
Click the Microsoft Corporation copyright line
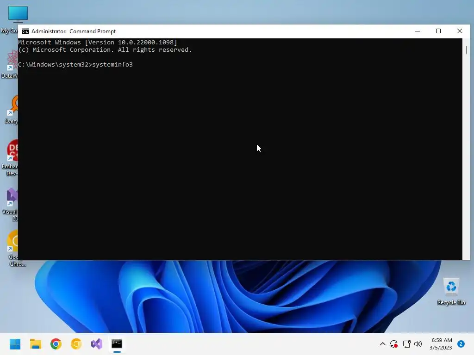(x=105, y=50)
